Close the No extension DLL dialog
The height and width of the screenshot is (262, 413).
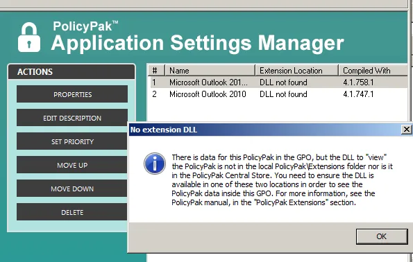point(407,130)
